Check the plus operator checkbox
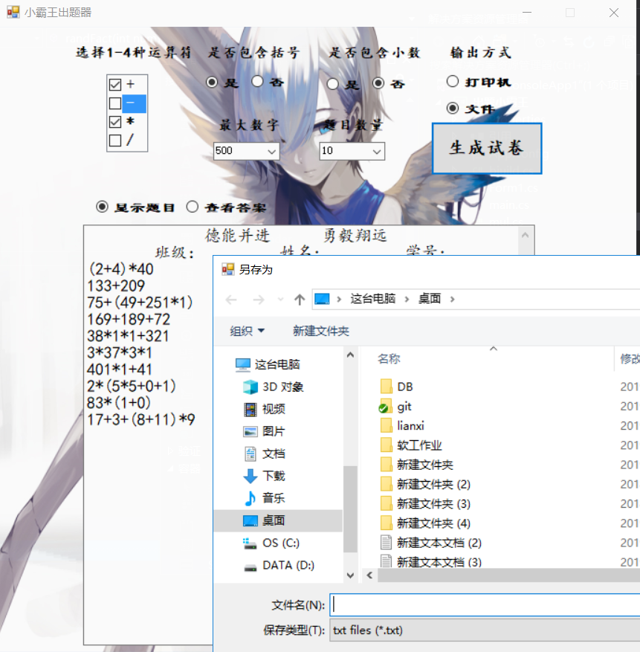This screenshot has width=640, height=652. (115, 85)
